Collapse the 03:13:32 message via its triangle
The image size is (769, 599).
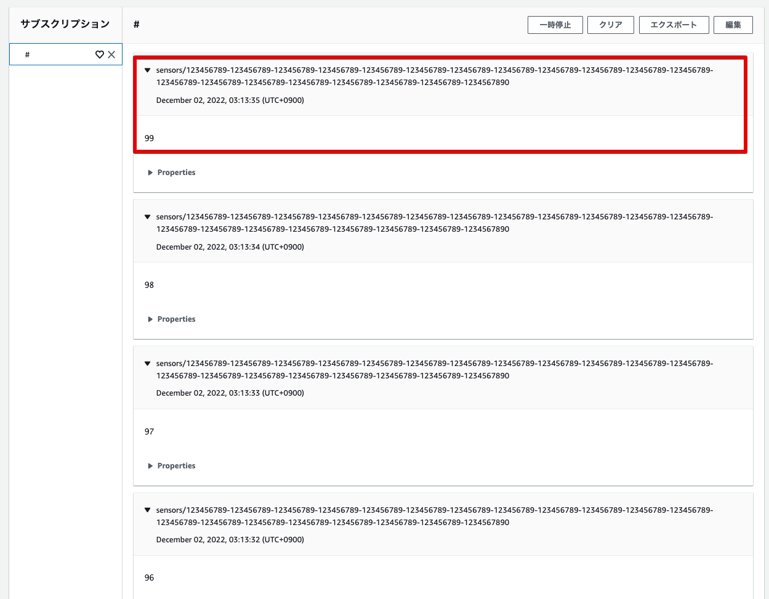tap(147, 510)
